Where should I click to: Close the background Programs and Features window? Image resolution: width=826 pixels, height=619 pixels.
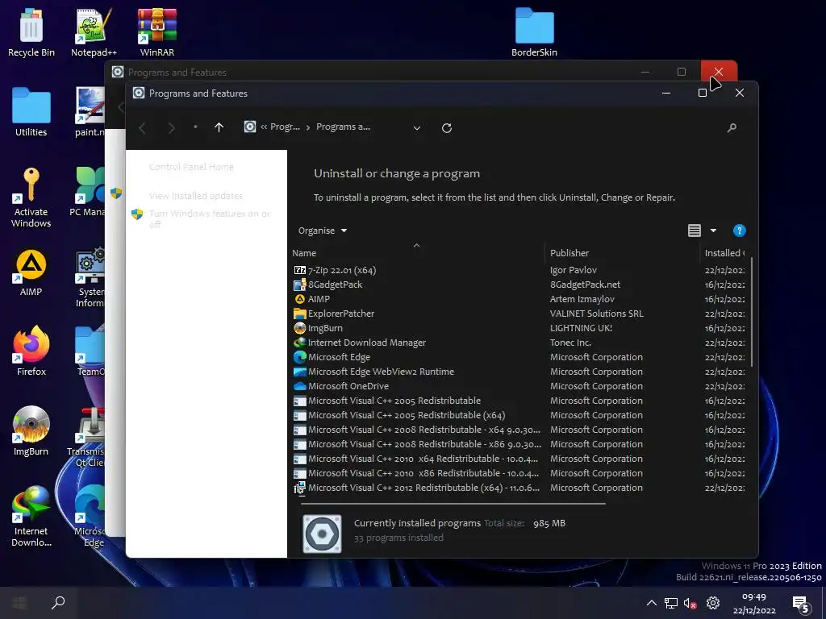[719, 72]
